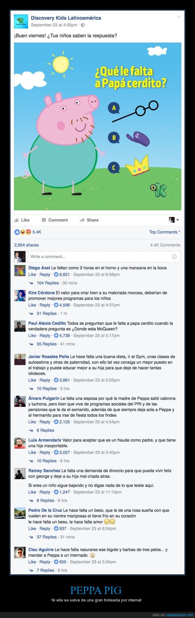Click the 2,954 shares link
The image size is (195, 618).
[26, 245]
